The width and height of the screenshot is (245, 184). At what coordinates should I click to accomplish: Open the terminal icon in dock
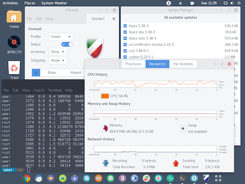pos(182,178)
